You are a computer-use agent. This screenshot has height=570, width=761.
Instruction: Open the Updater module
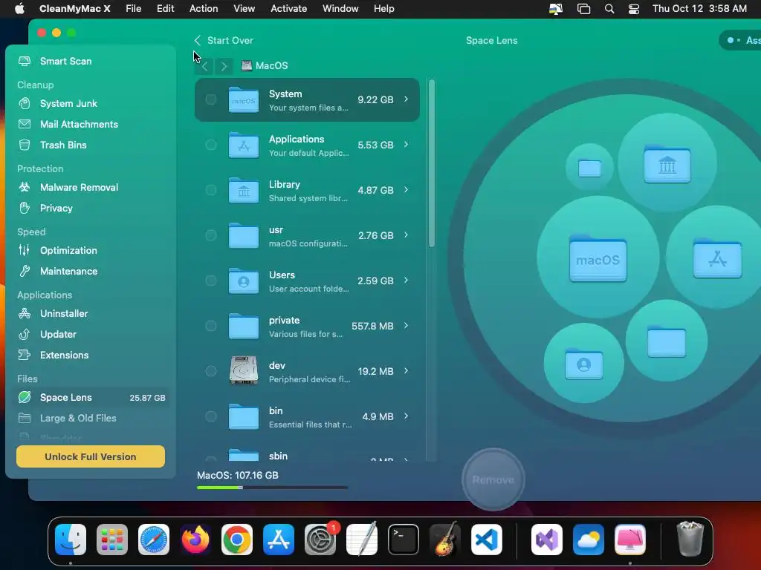(58, 334)
